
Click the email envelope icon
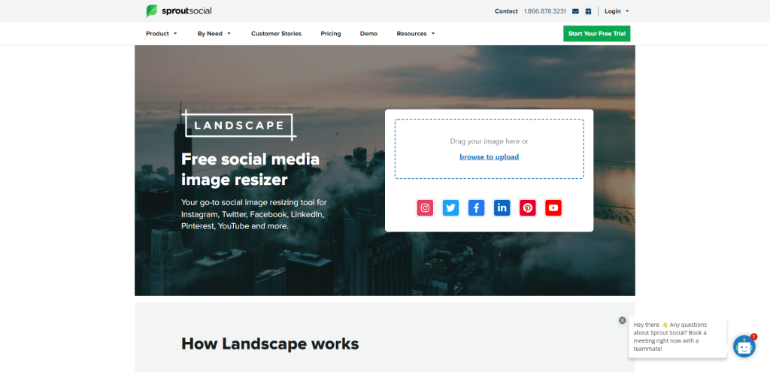575,11
